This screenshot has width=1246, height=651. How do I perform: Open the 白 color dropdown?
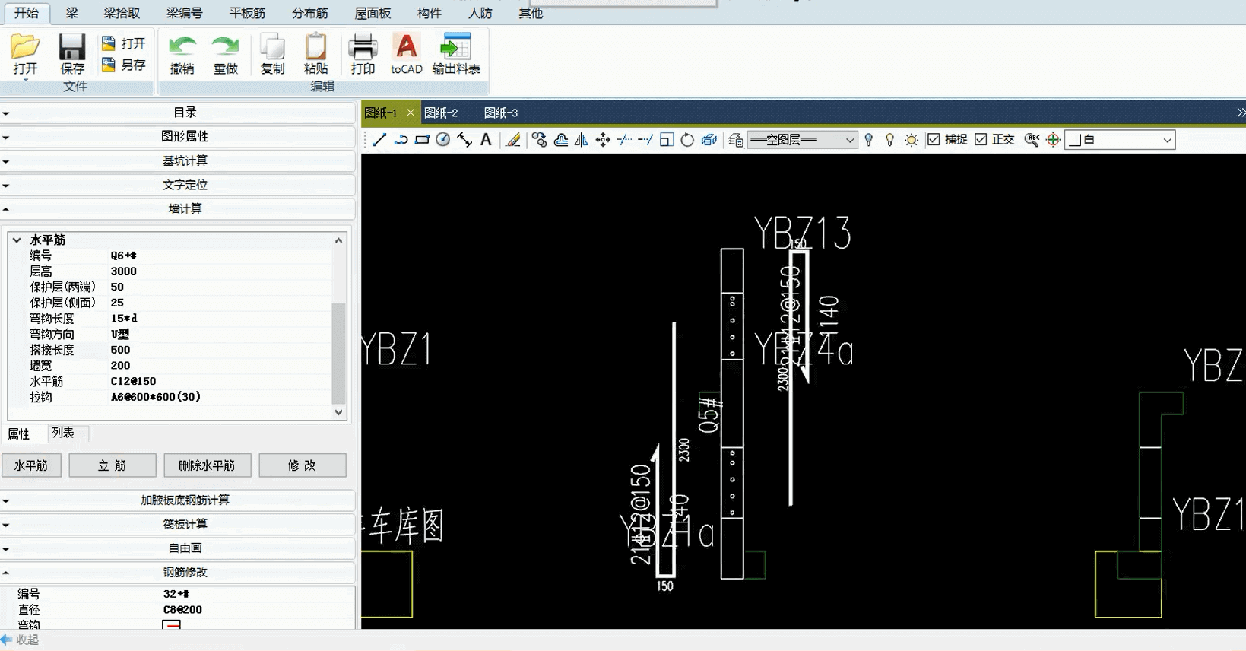pos(1166,140)
